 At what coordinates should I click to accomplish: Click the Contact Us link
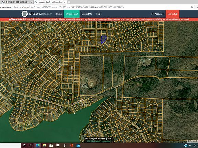click(x=87, y=14)
